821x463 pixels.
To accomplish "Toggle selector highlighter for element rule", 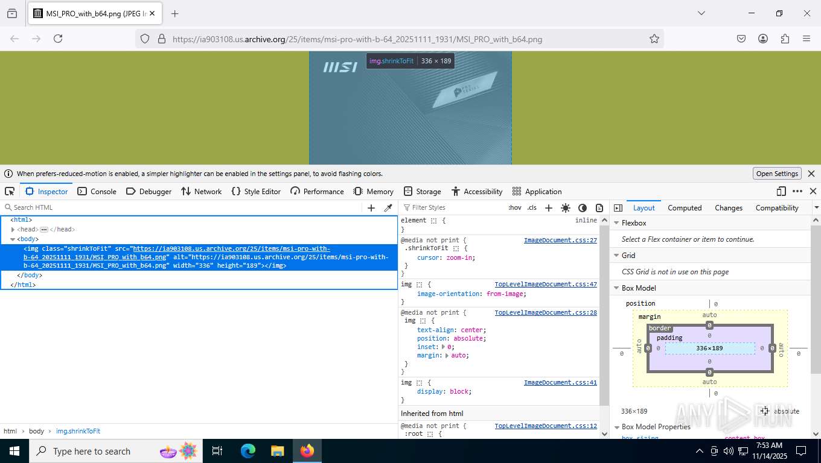I will [x=433, y=221].
